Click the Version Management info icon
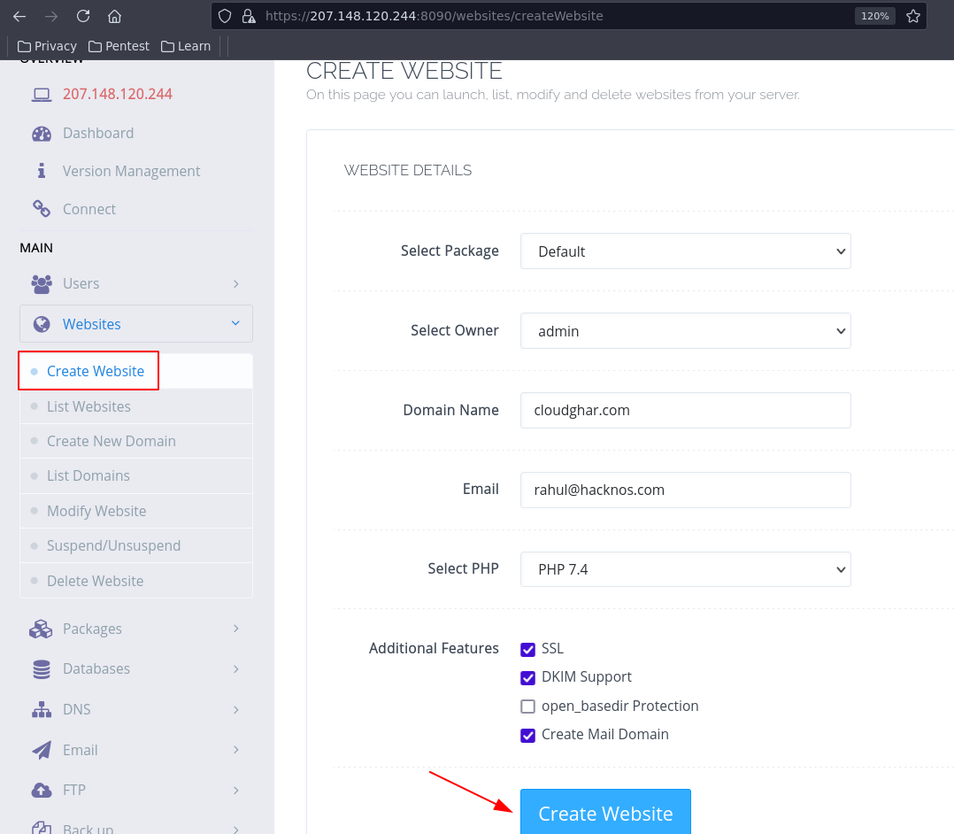The height and width of the screenshot is (834, 954). coord(42,171)
